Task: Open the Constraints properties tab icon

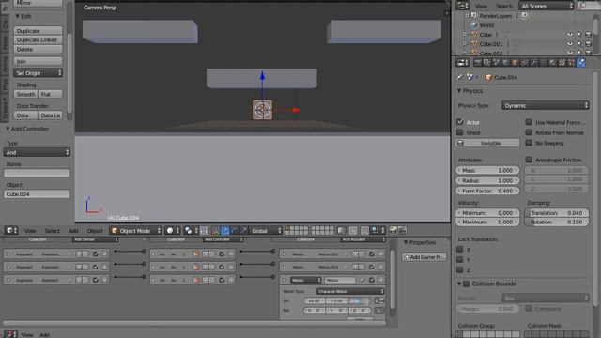Action: (524, 63)
